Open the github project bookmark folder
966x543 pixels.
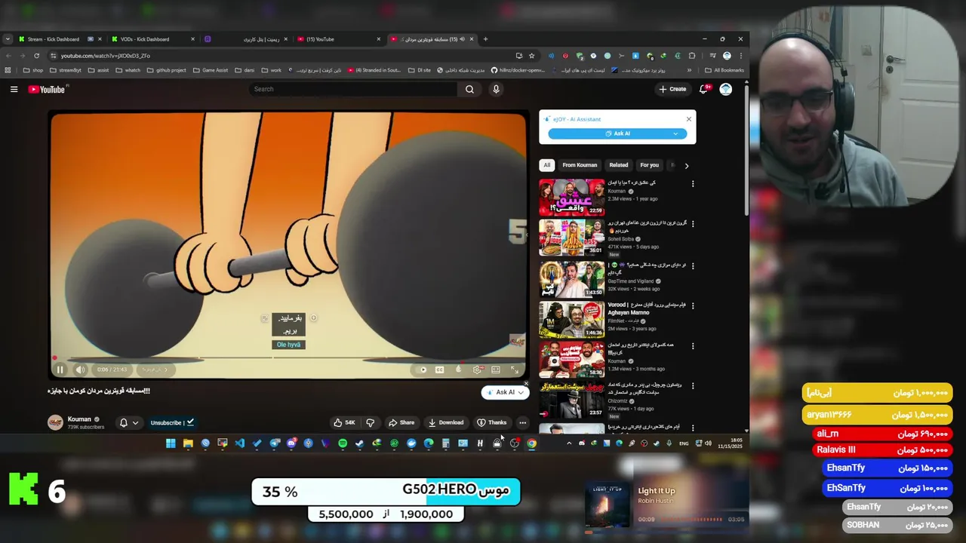pyautogui.click(x=166, y=70)
